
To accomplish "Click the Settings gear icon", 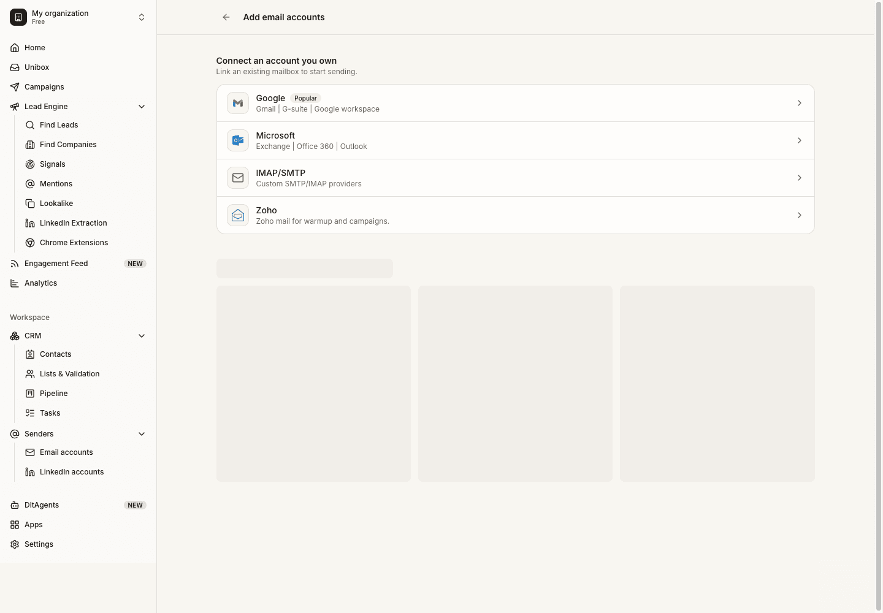I will tap(15, 544).
